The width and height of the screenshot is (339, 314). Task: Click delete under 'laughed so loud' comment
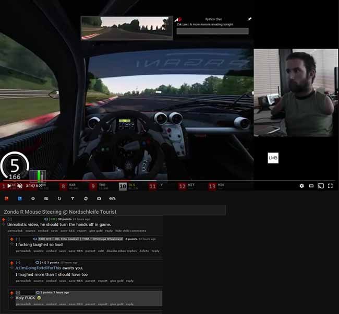pos(144,251)
